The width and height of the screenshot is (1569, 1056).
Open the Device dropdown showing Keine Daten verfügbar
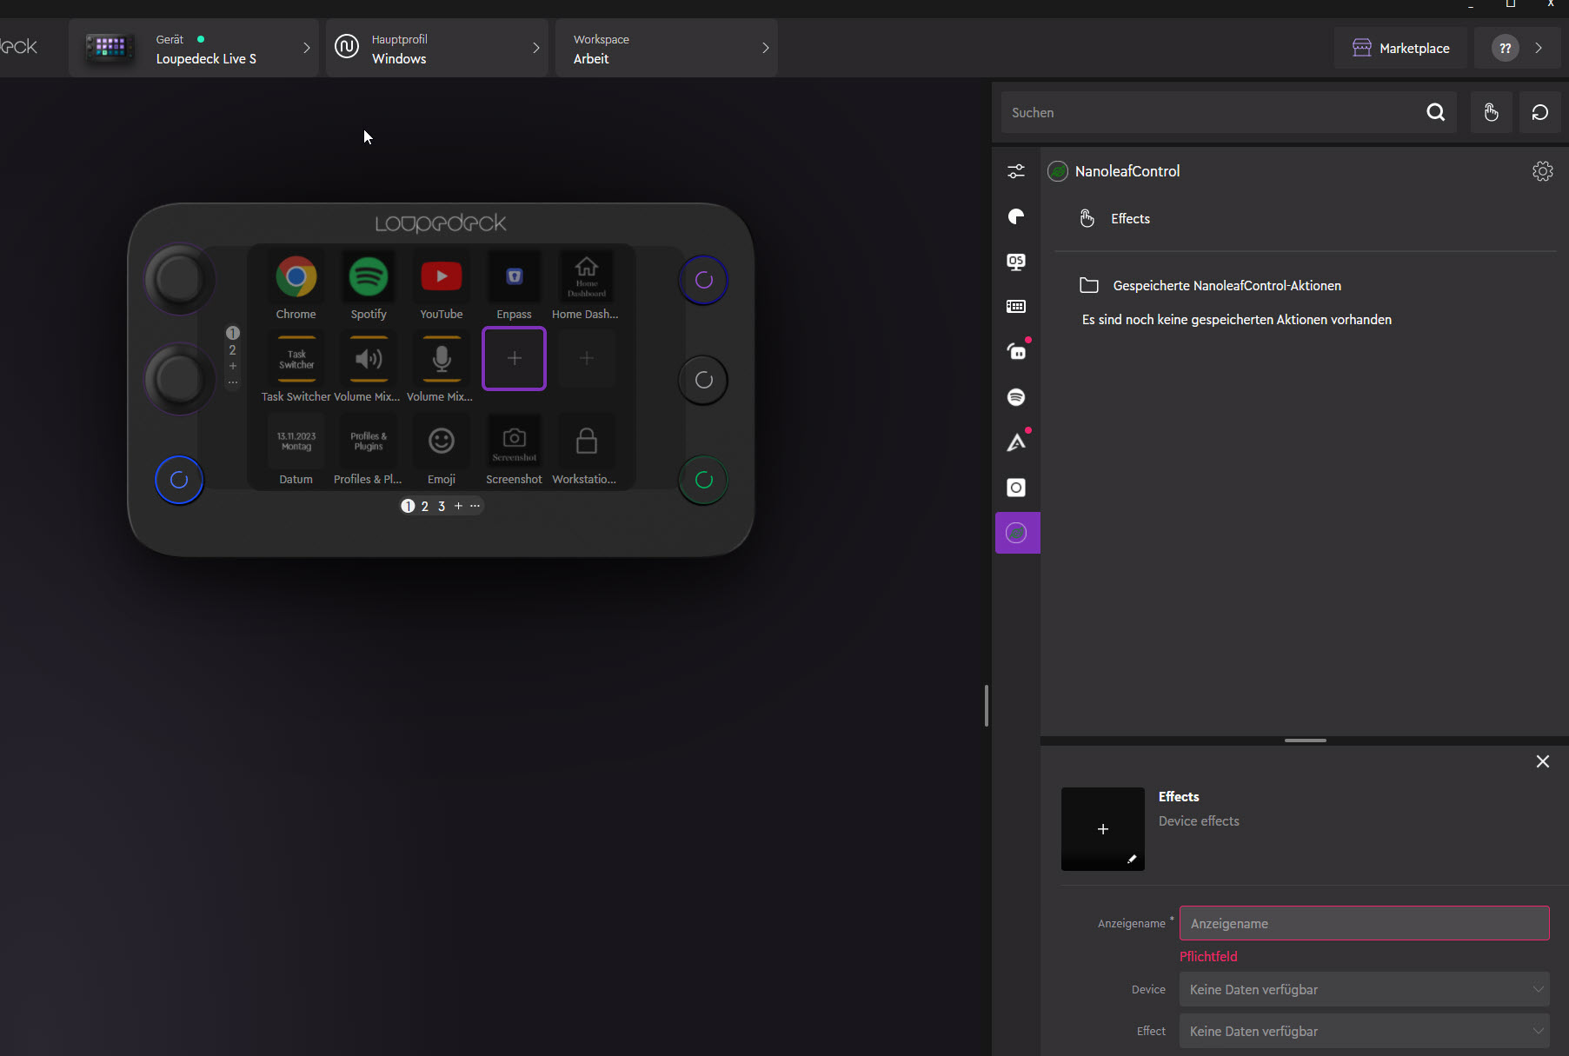click(x=1364, y=989)
